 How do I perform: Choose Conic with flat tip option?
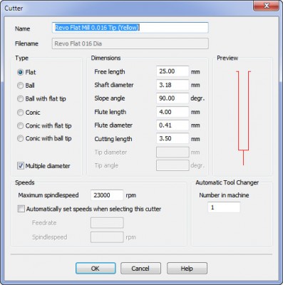point(21,125)
